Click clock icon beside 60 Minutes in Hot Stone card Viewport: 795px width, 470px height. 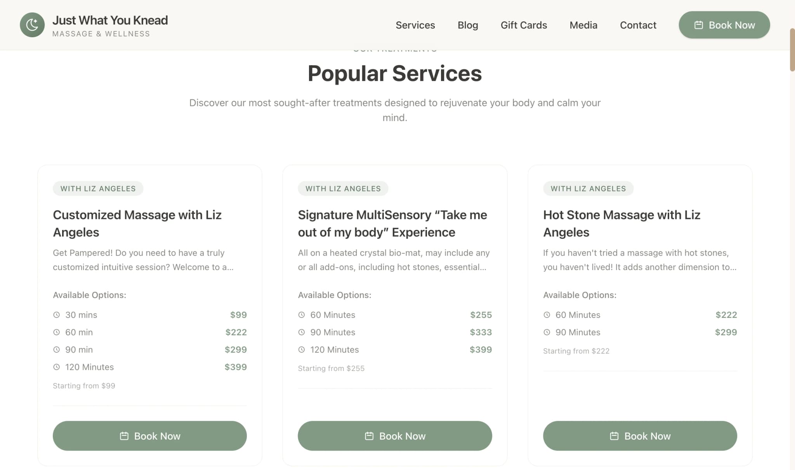pos(547,315)
